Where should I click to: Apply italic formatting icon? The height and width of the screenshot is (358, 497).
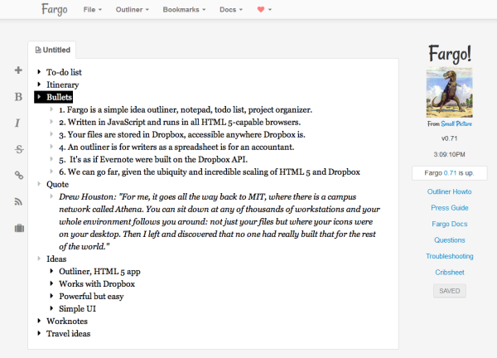[x=18, y=123]
